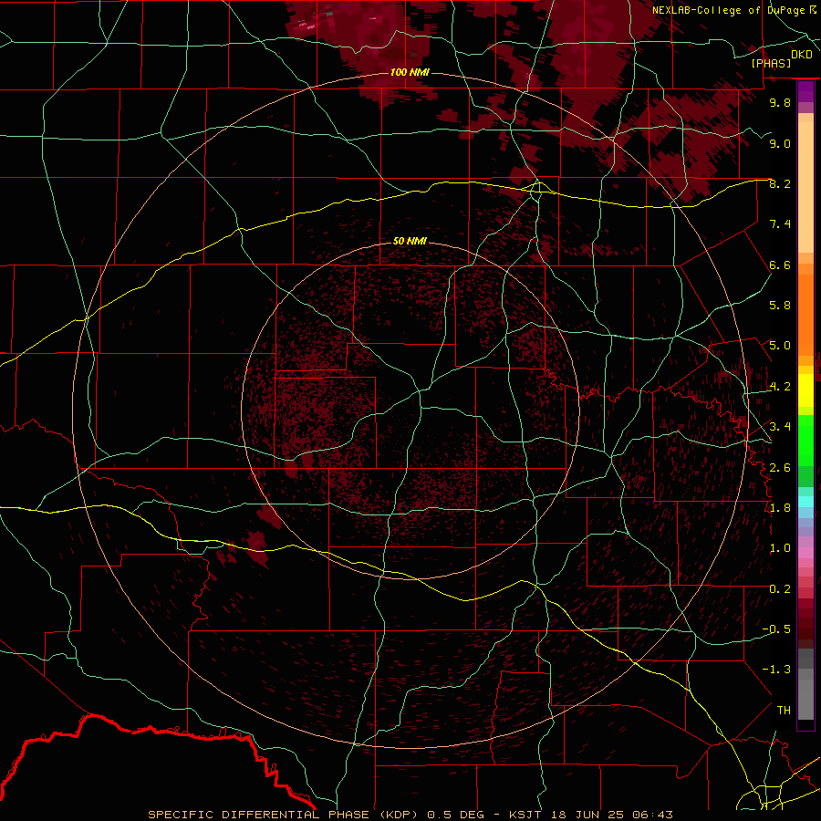Click the 1.8 scale value

point(780,508)
